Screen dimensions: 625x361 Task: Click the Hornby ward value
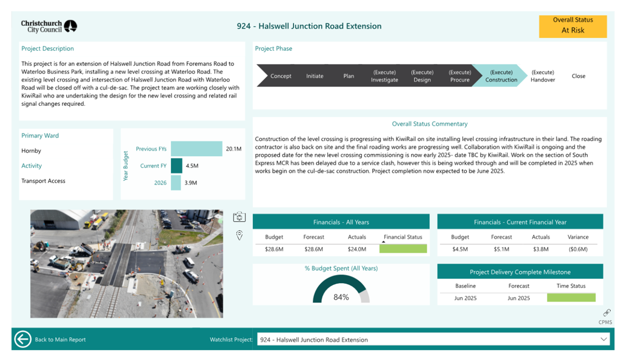point(31,151)
